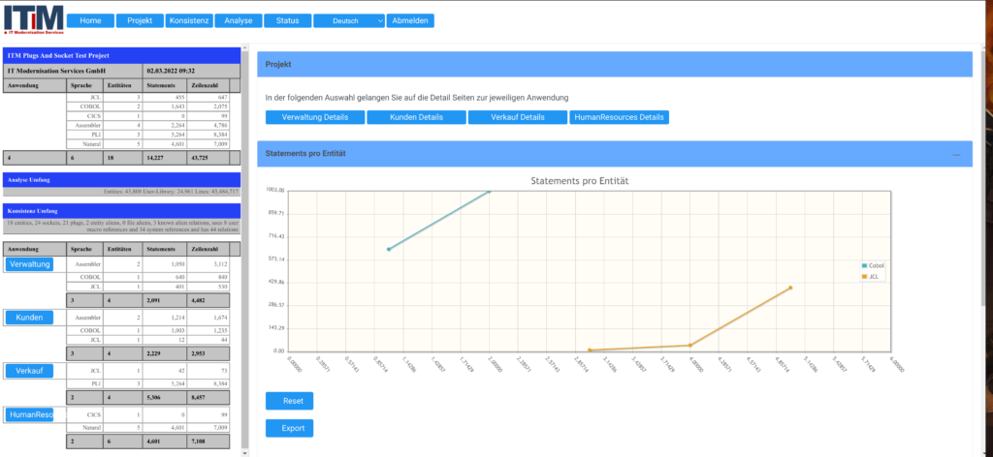The height and width of the screenshot is (457, 993).
Task: Click the Abmelden button
Action: coord(410,20)
